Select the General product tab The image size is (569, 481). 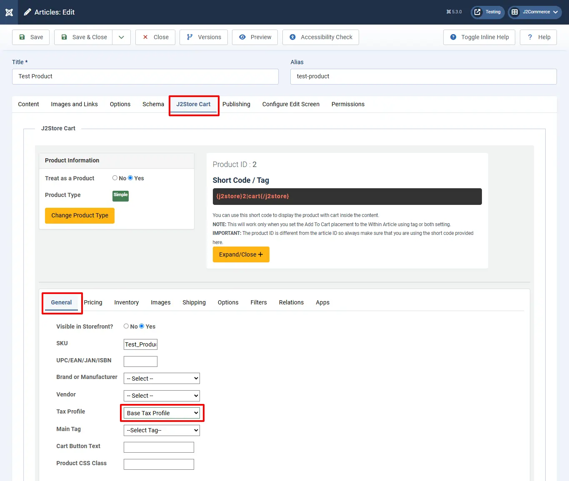pyautogui.click(x=61, y=302)
